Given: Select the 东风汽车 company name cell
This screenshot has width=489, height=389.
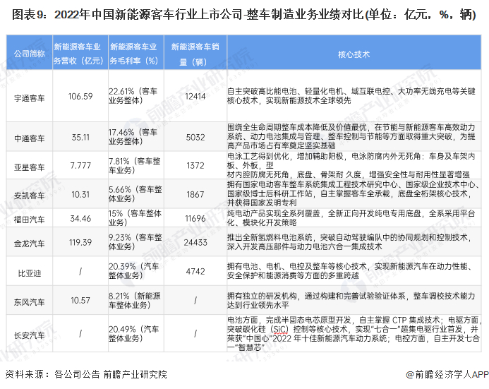Looking at the screenshot, I should (x=30, y=302).
